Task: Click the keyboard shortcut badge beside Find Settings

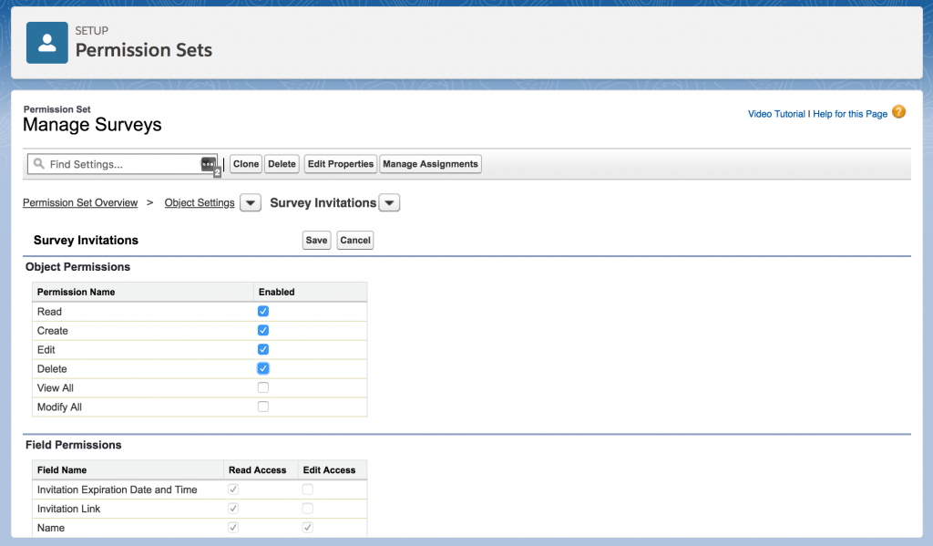Action: tap(209, 164)
